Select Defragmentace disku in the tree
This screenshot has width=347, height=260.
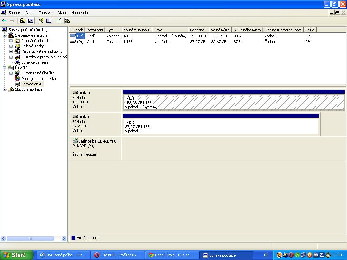(38, 79)
